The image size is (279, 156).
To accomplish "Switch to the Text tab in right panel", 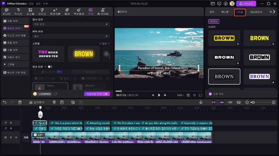I will (x=225, y=12).
